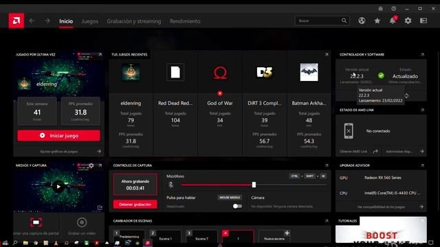Open the help question mark icon
The height and width of the screenshot is (247, 440).
pos(394,9)
